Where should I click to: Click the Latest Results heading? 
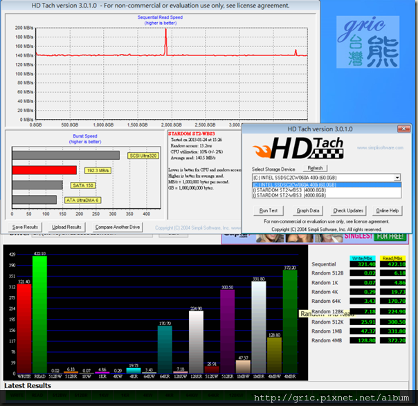tap(28, 385)
